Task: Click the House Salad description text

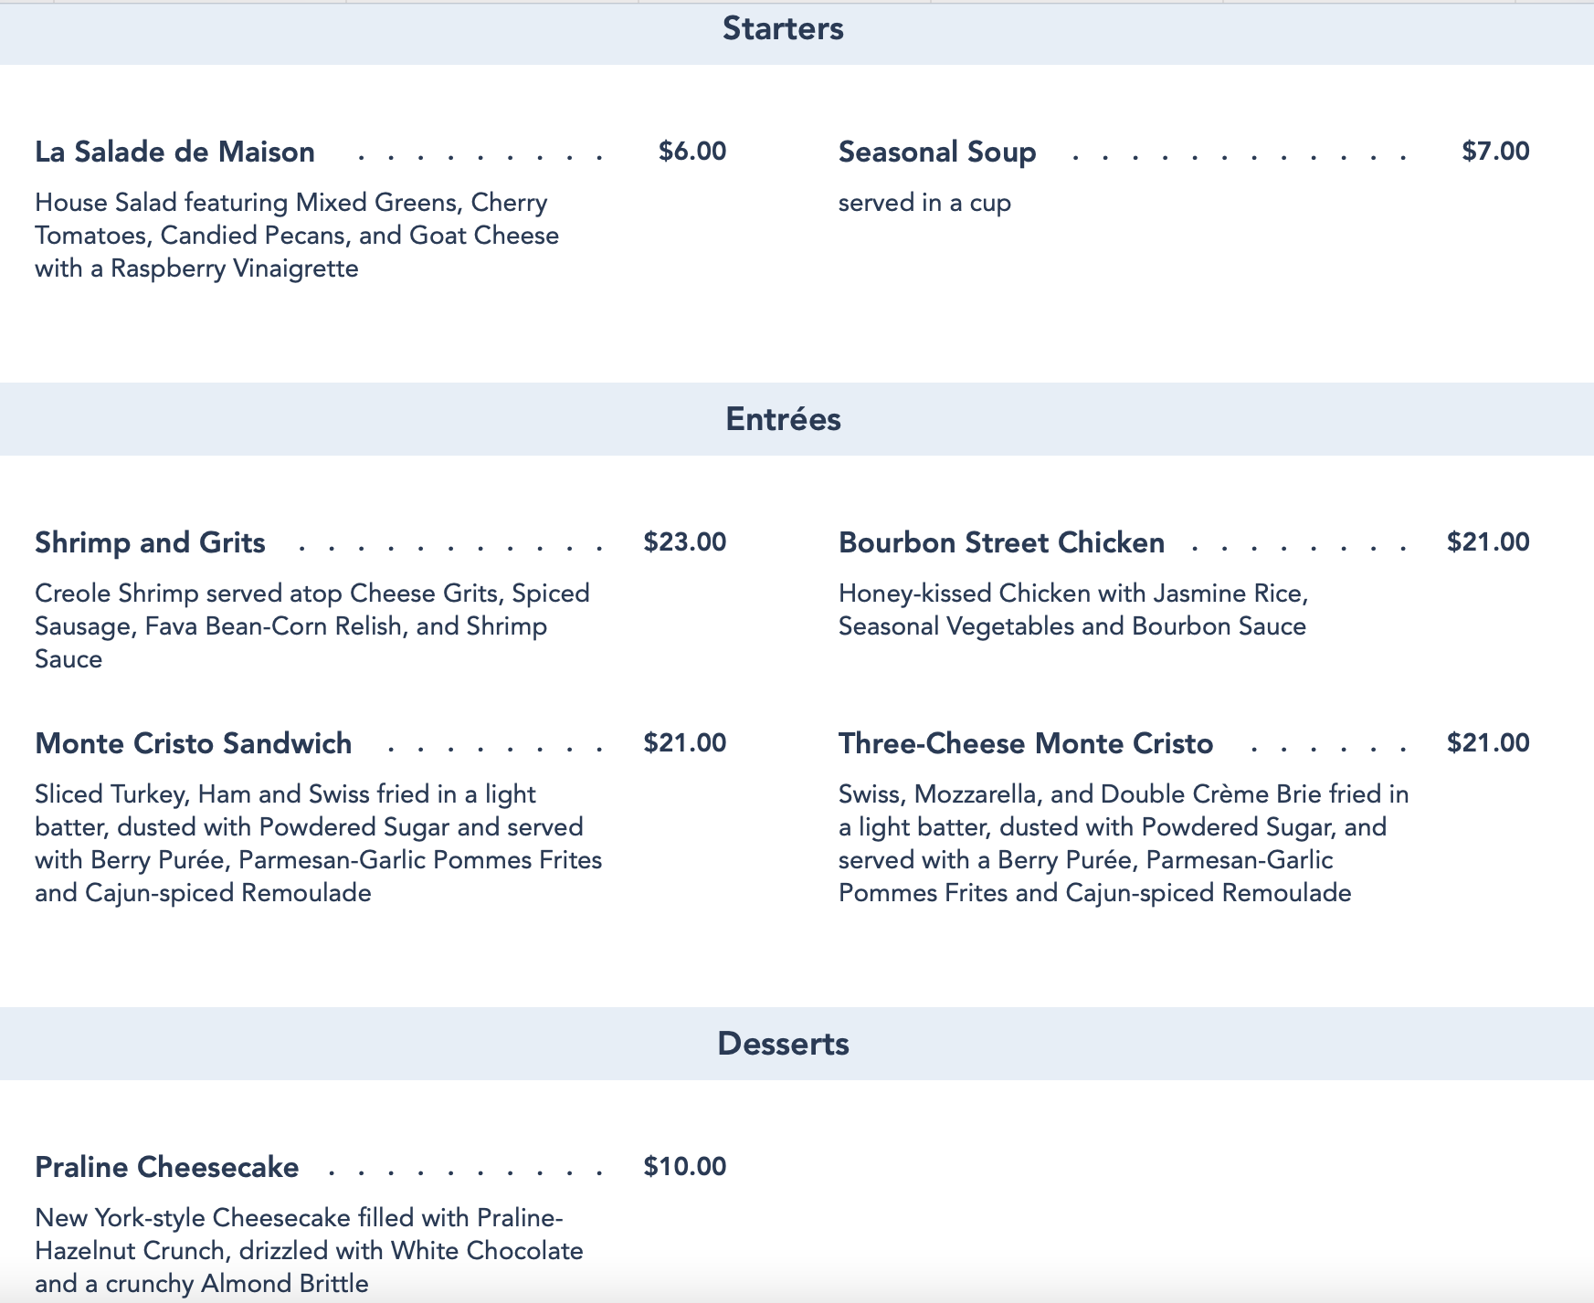Action: coord(296,236)
